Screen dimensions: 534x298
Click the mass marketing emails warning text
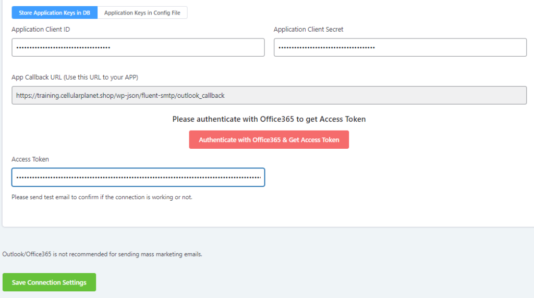pyautogui.click(x=102, y=254)
